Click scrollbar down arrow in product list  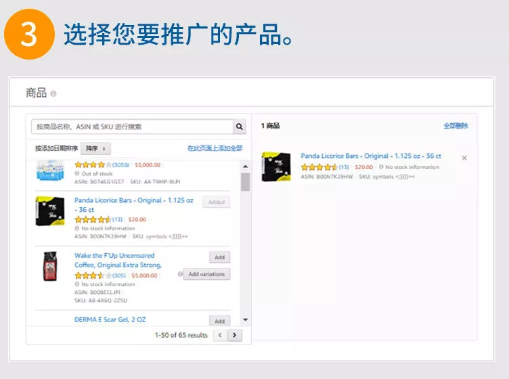[x=245, y=320]
